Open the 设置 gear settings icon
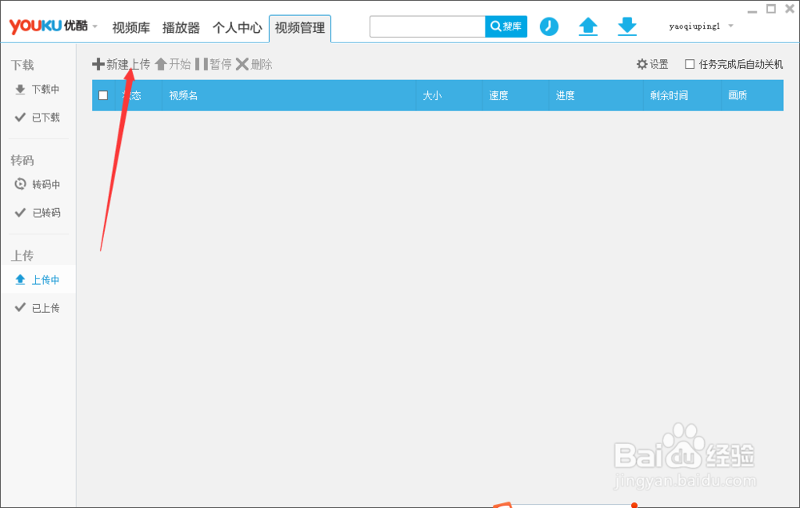Screen dimensions: 800x508 (651, 64)
